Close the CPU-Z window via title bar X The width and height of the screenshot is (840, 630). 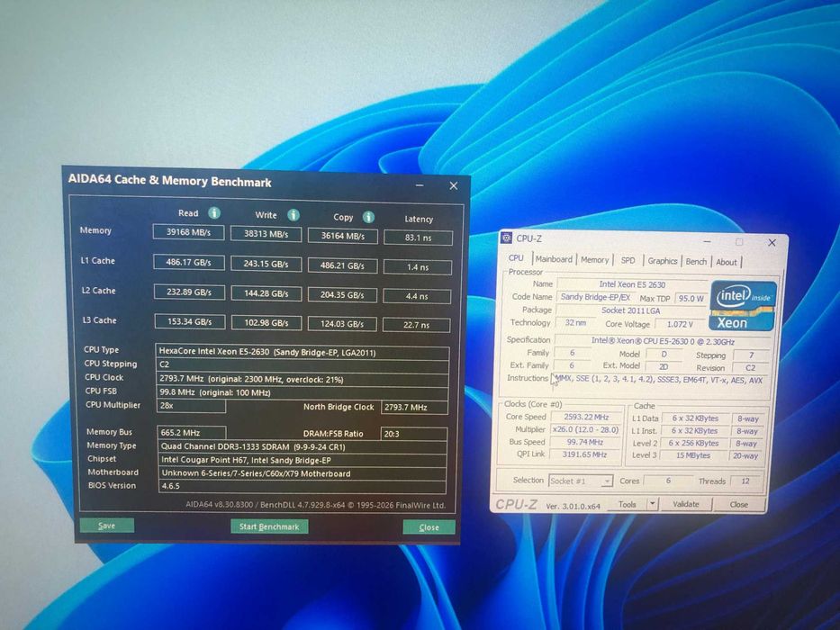point(772,243)
